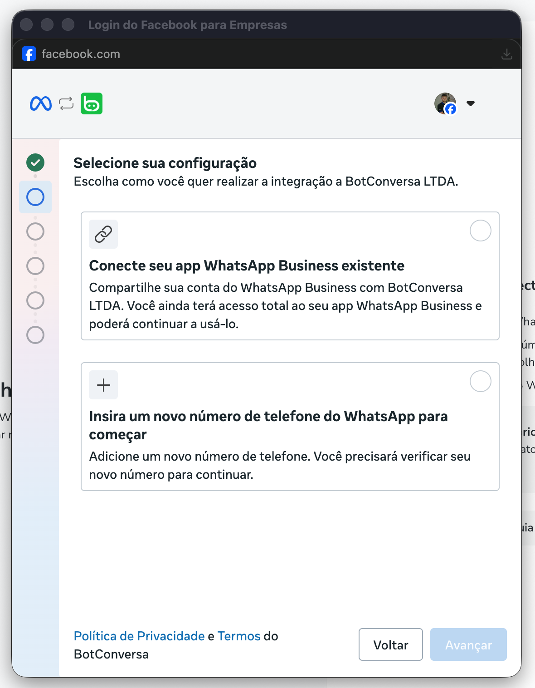Click the current blue-highlighted step indicator
This screenshot has height=688, width=535.
[x=35, y=197]
